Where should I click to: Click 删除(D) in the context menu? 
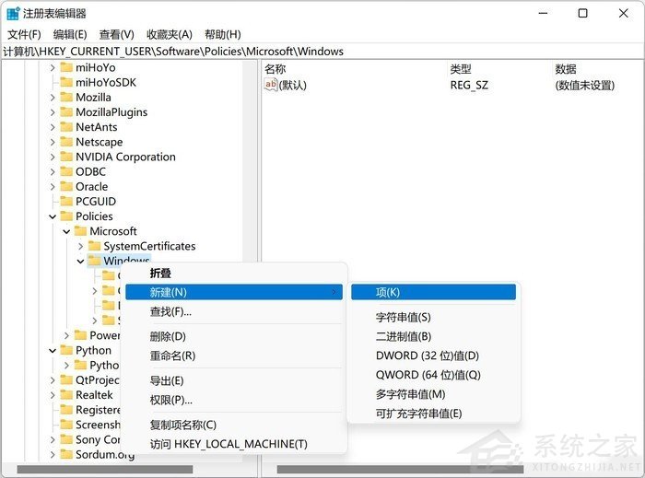(168, 336)
